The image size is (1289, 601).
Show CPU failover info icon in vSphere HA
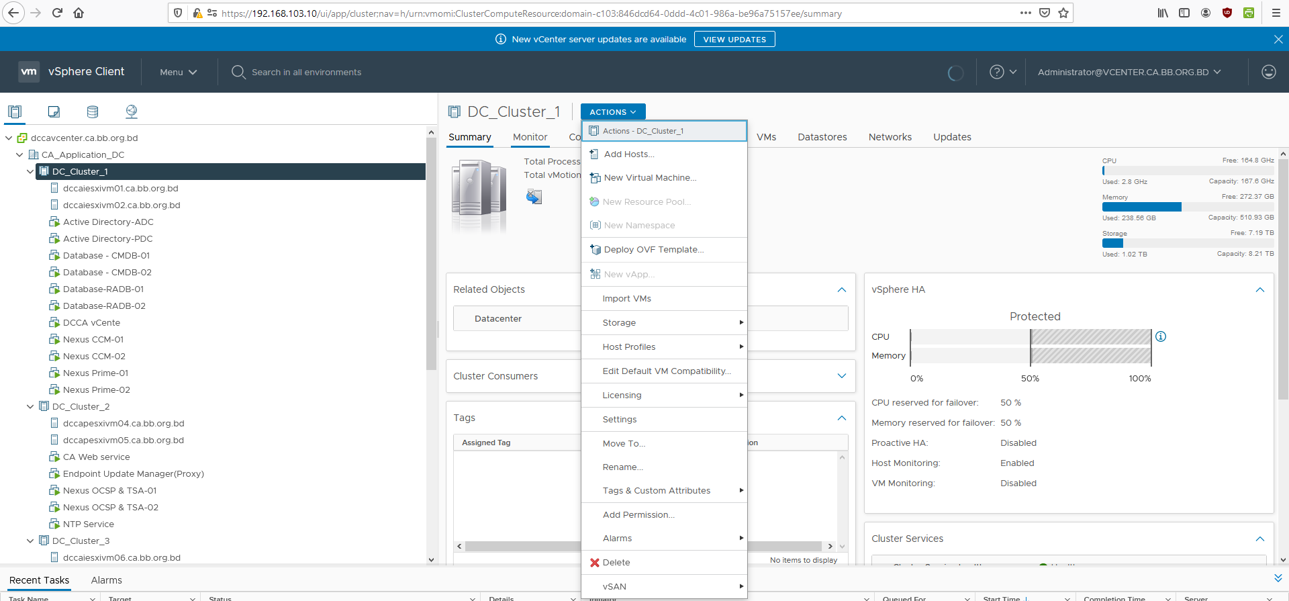(1161, 336)
